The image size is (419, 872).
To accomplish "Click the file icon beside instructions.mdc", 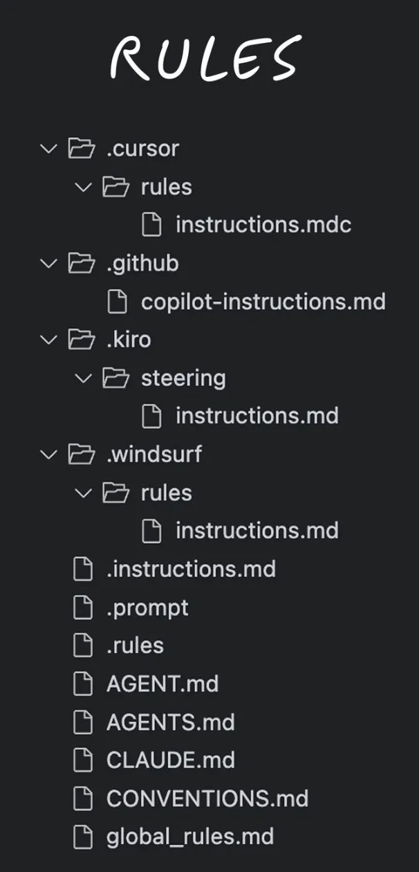I will 151,225.
